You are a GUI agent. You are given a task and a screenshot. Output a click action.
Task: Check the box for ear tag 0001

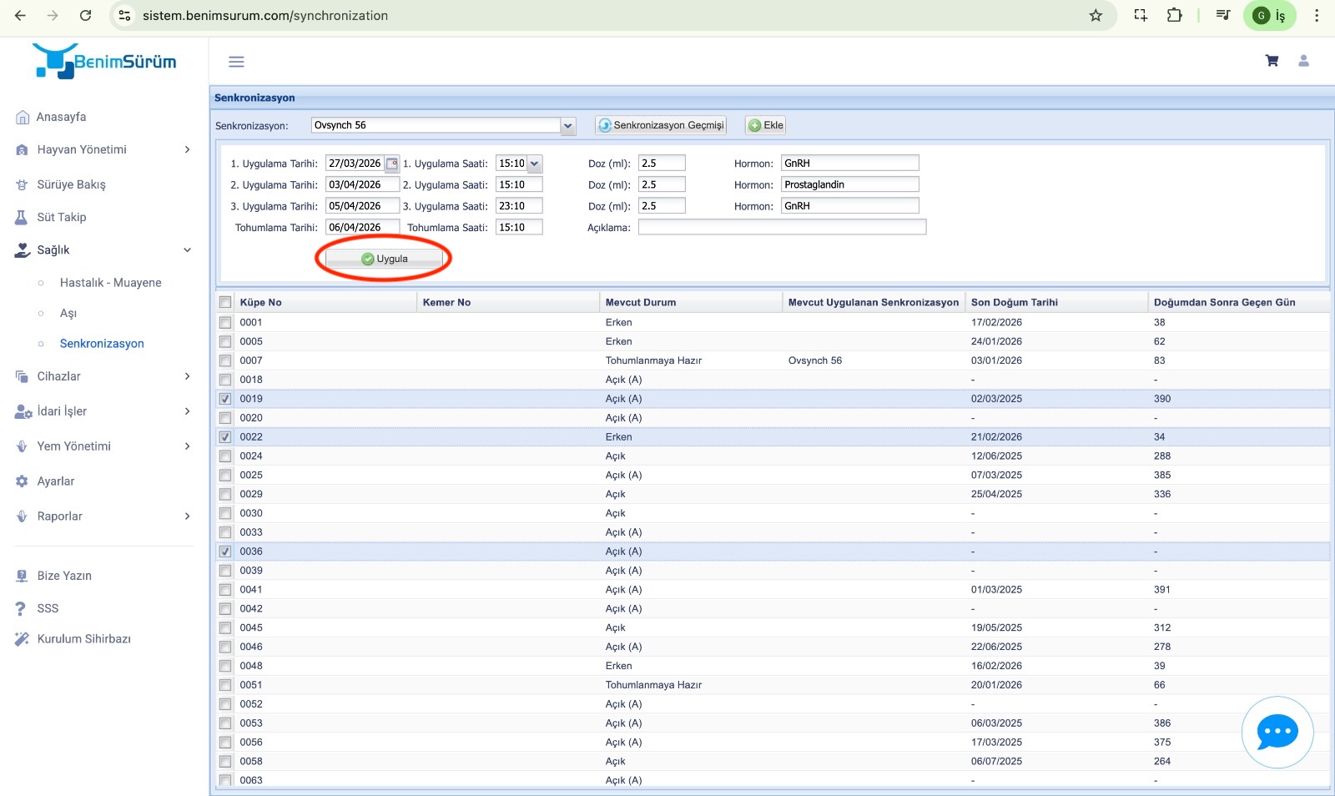tap(225, 323)
